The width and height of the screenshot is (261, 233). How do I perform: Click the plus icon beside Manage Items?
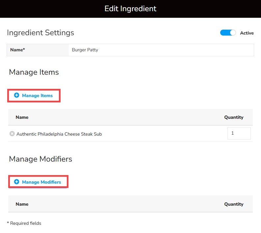(16, 95)
